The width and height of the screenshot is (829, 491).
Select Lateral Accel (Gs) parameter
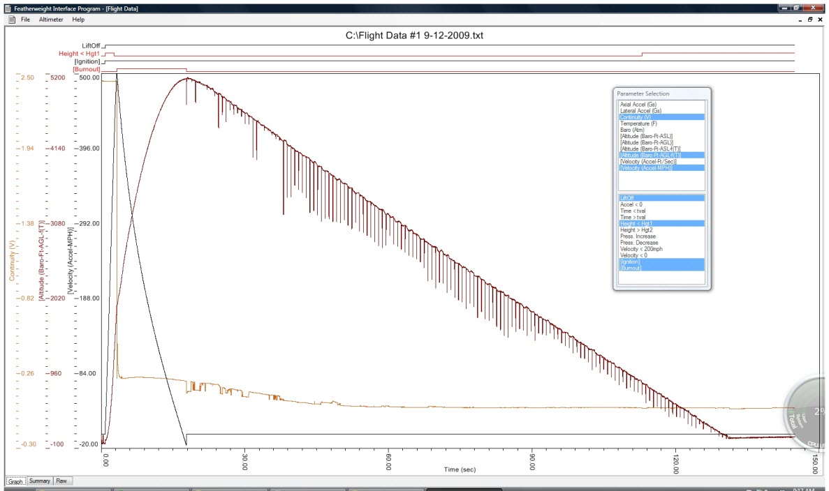(661, 111)
